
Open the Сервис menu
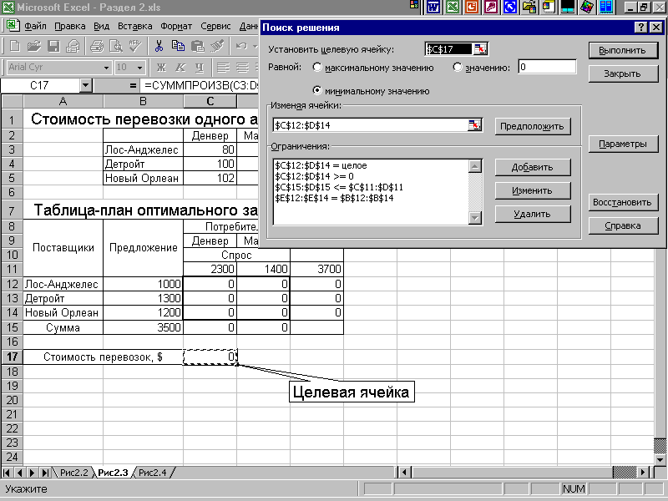tap(215, 26)
